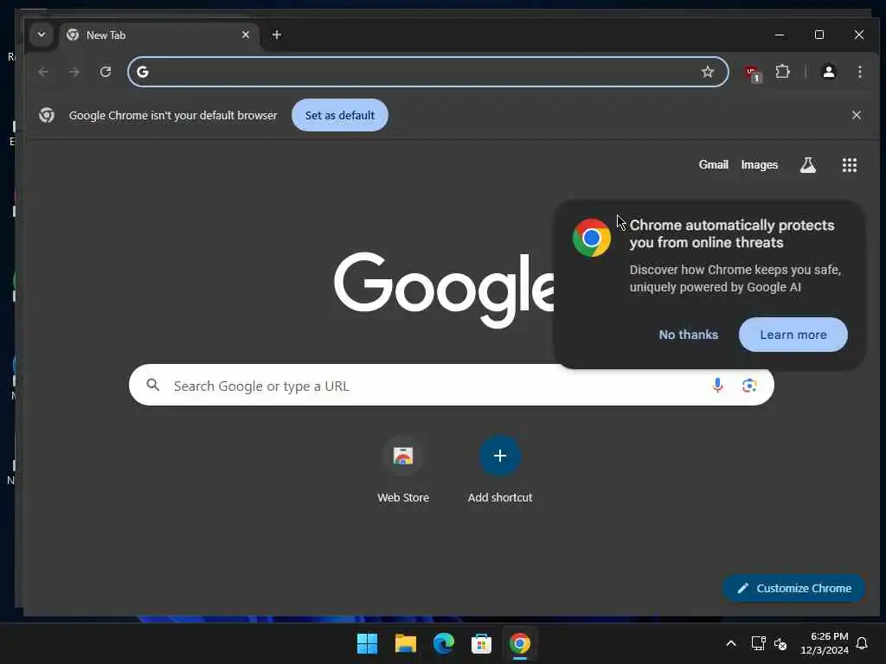
Task: Click the Chrome taskbar icon
Action: coord(520,643)
